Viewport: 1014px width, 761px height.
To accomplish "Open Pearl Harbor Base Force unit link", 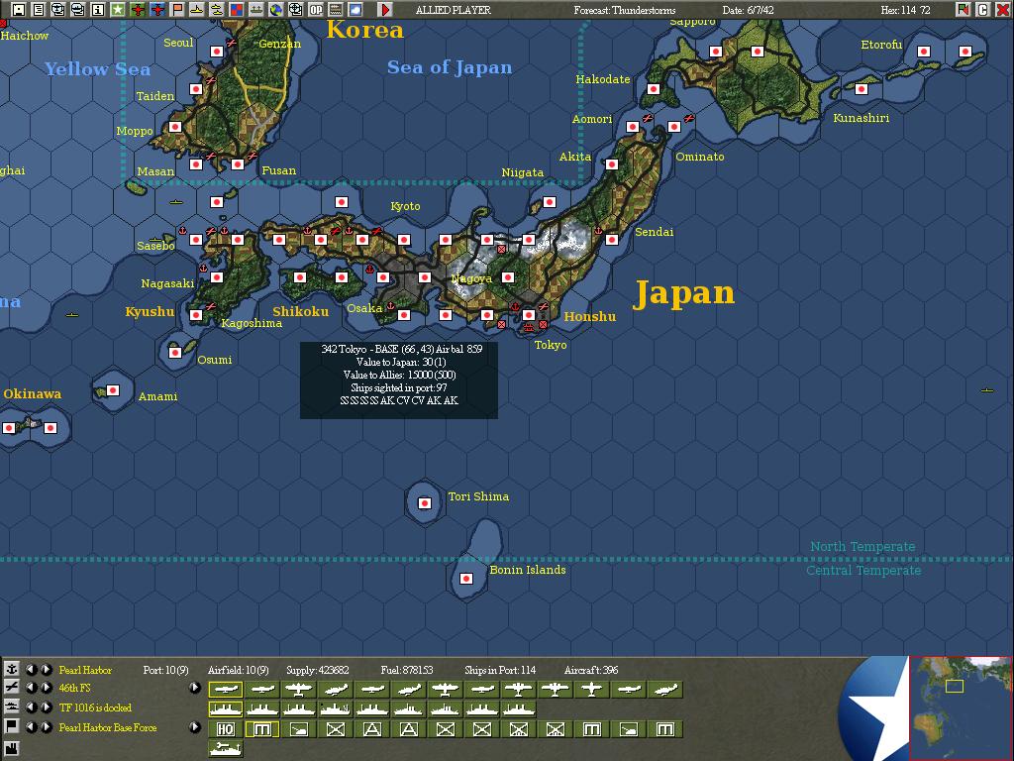I will coord(108,727).
